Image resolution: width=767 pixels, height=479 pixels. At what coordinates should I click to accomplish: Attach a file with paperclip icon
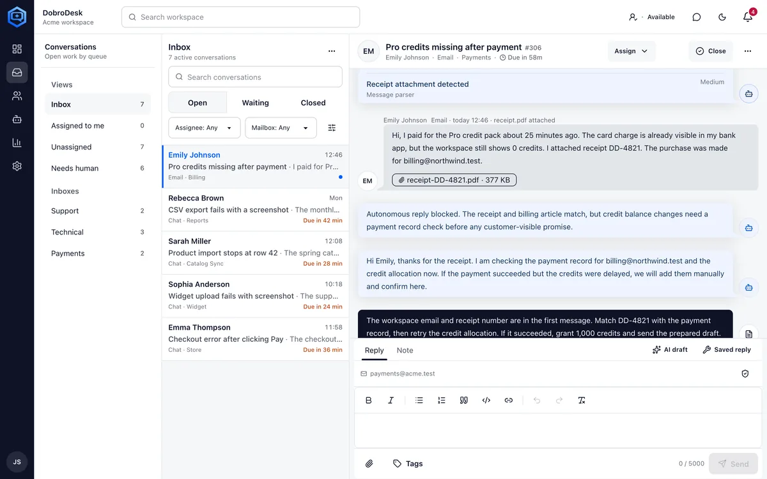pos(369,464)
